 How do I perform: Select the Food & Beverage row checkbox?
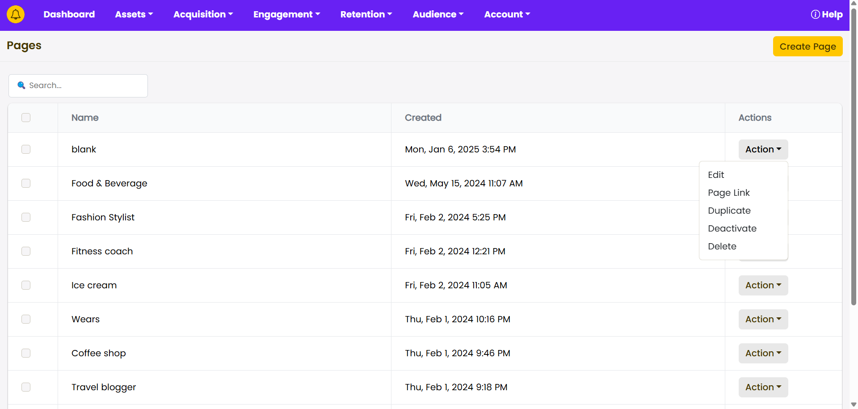26,183
